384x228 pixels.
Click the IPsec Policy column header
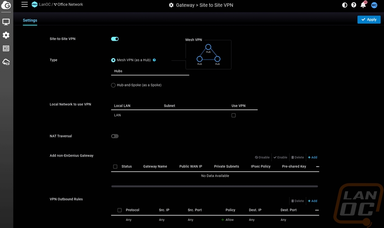[x=261, y=167]
